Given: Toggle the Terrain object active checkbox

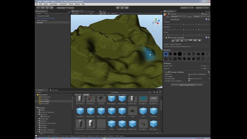Looking at the screenshot, I should click(x=169, y=14).
